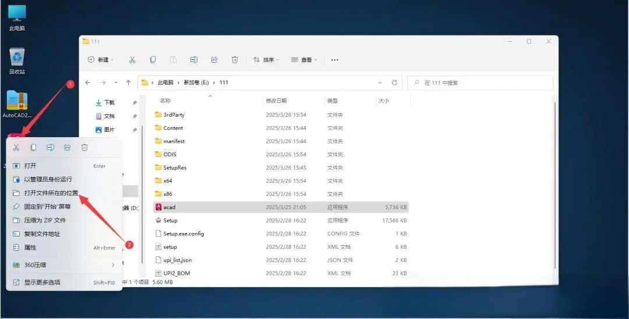This screenshot has height=319, width=629.
Task: Go back with the left arrow
Action: tap(88, 83)
